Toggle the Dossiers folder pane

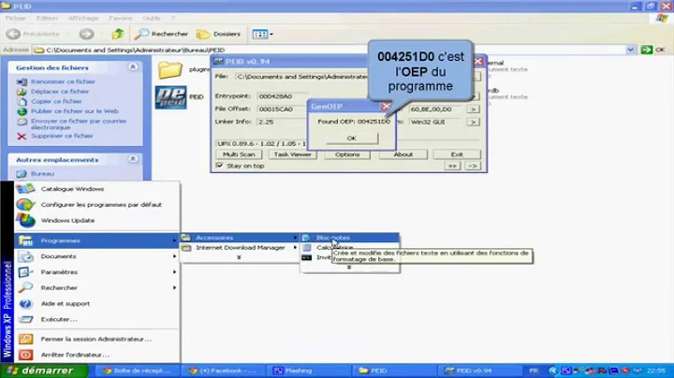(218, 34)
